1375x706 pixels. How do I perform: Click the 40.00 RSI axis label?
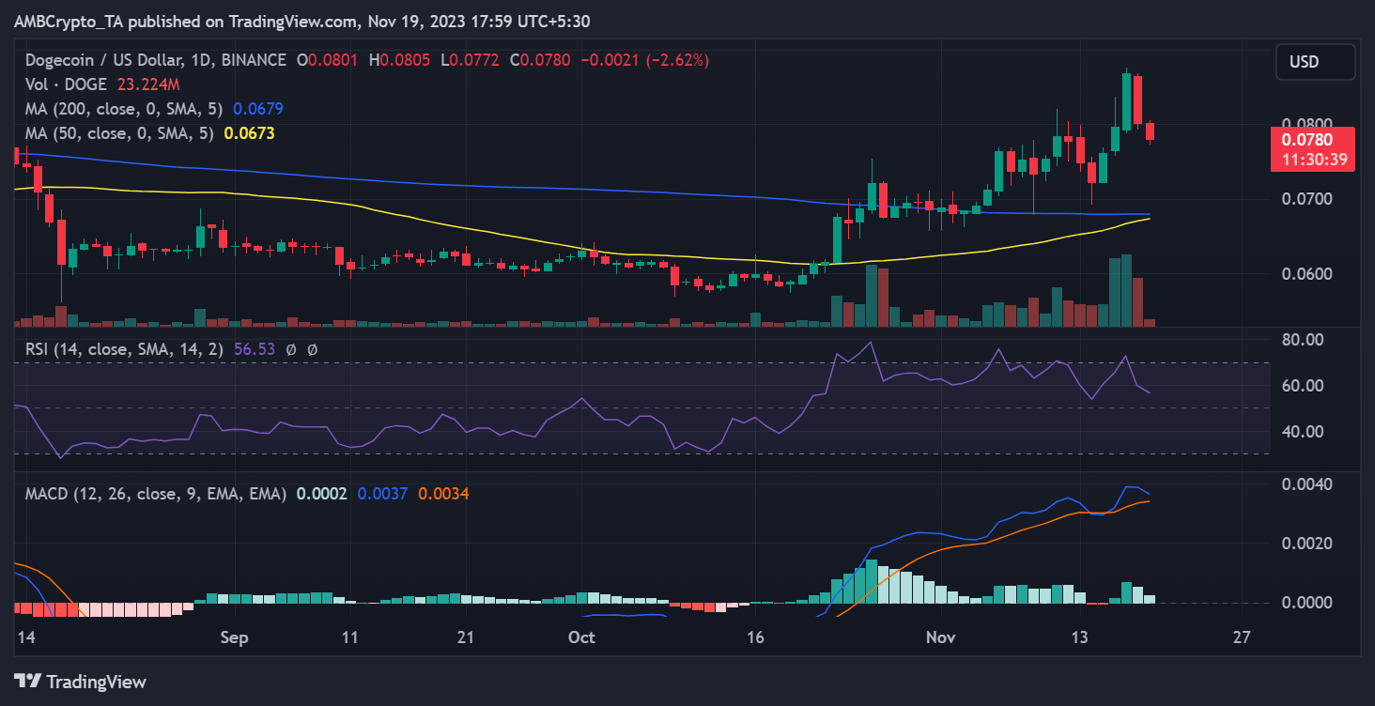click(1305, 431)
